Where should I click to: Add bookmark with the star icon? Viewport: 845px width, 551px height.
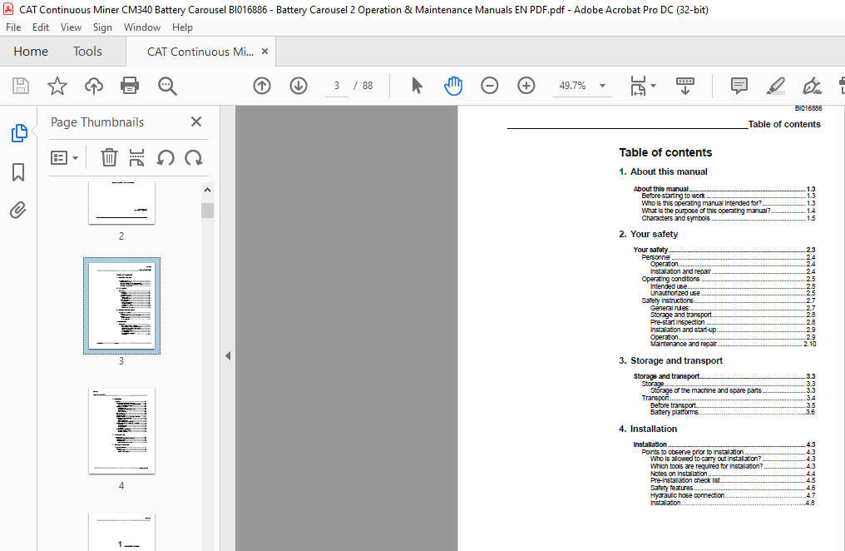pyautogui.click(x=57, y=86)
